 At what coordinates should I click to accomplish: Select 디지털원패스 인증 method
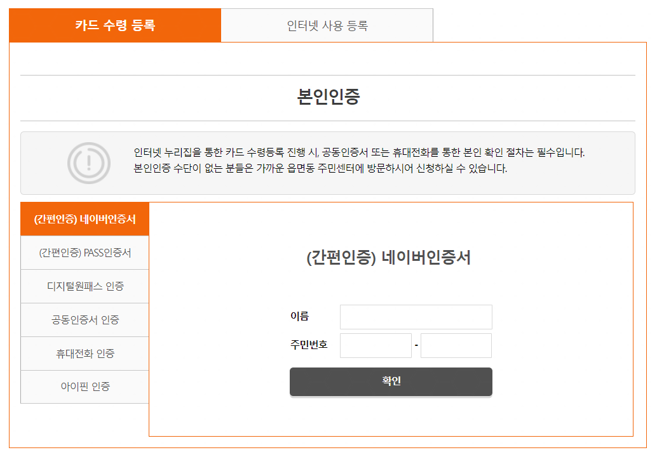point(85,286)
